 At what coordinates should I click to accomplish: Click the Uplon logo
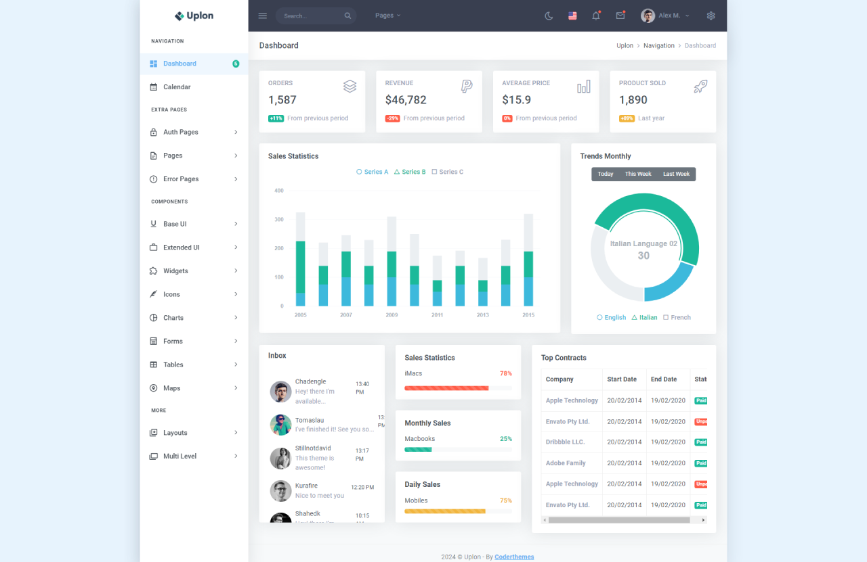[194, 16]
